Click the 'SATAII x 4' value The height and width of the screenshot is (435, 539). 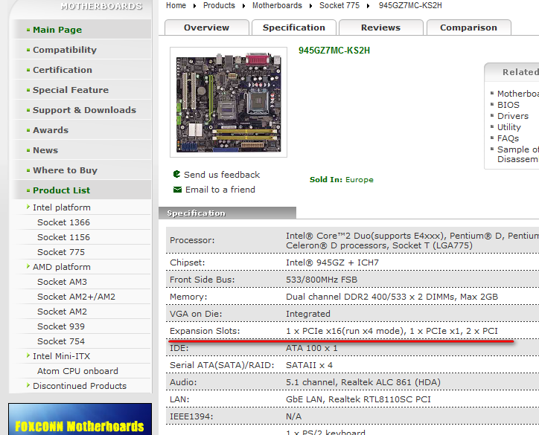[310, 365]
